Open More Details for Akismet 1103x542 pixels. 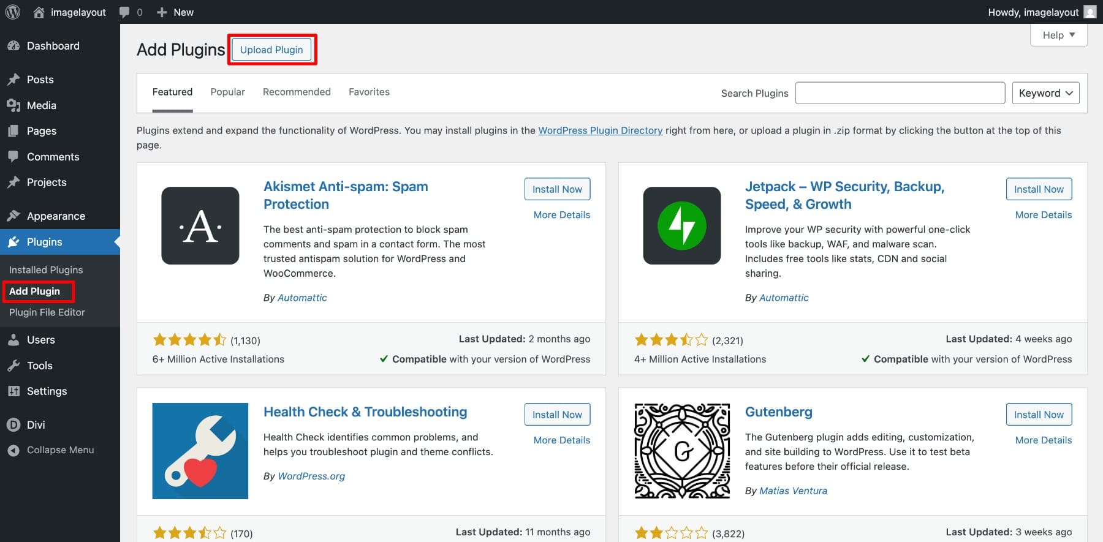562,215
